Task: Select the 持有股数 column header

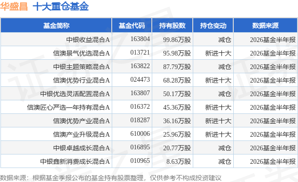Action: coord(172,26)
